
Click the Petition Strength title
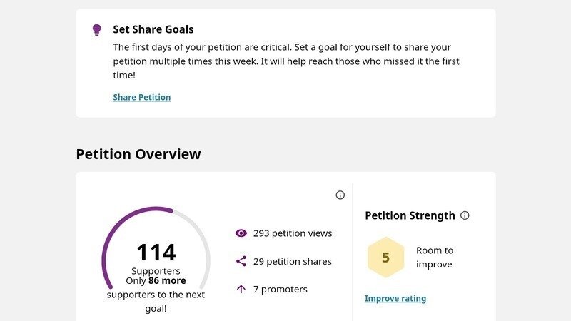(x=410, y=215)
